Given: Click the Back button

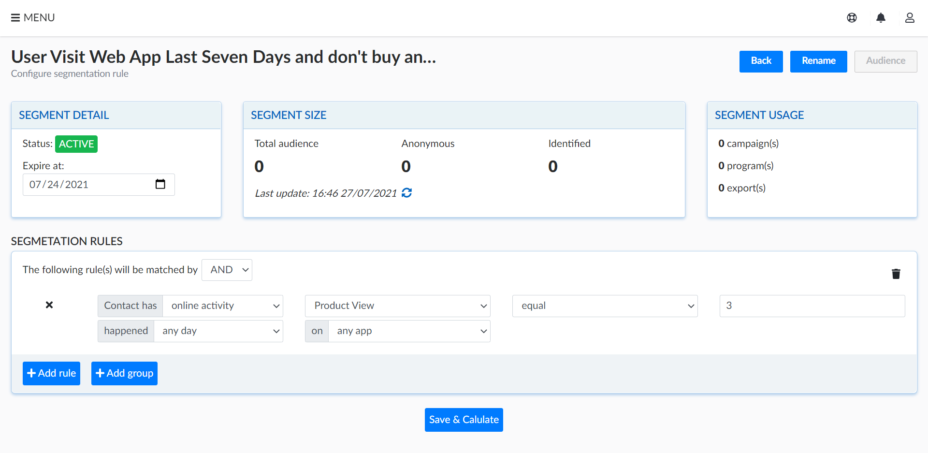Looking at the screenshot, I should (761, 61).
